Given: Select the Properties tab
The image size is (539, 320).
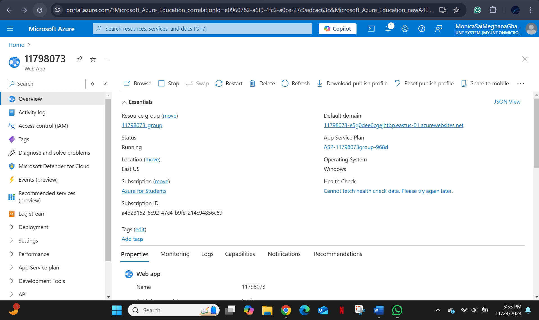Looking at the screenshot, I should [x=135, y=254].
